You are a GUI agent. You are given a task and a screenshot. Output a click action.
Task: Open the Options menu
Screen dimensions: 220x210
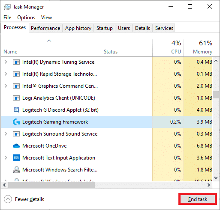pyautogui.click(x=26, y=18)
